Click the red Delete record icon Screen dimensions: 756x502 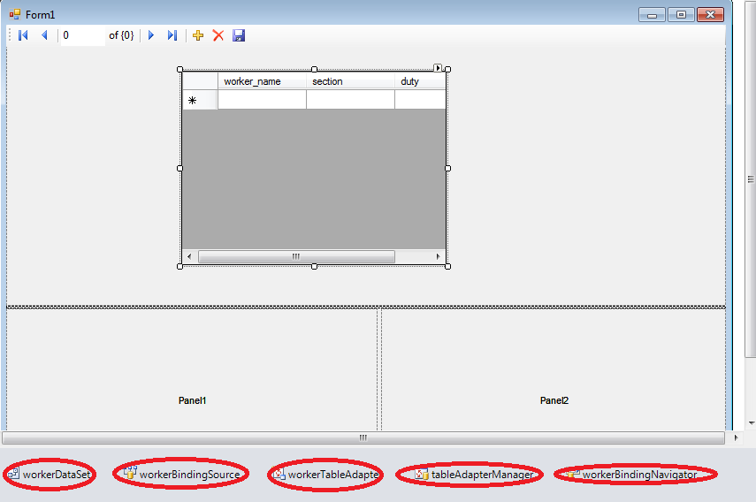218,35
